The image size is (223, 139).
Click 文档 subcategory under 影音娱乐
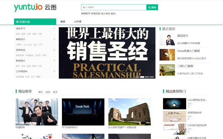pos(40,66)
